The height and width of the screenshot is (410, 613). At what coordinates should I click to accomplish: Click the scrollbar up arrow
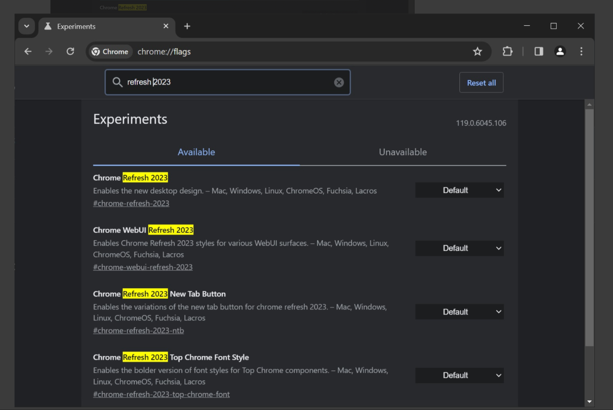coord(589,104)
